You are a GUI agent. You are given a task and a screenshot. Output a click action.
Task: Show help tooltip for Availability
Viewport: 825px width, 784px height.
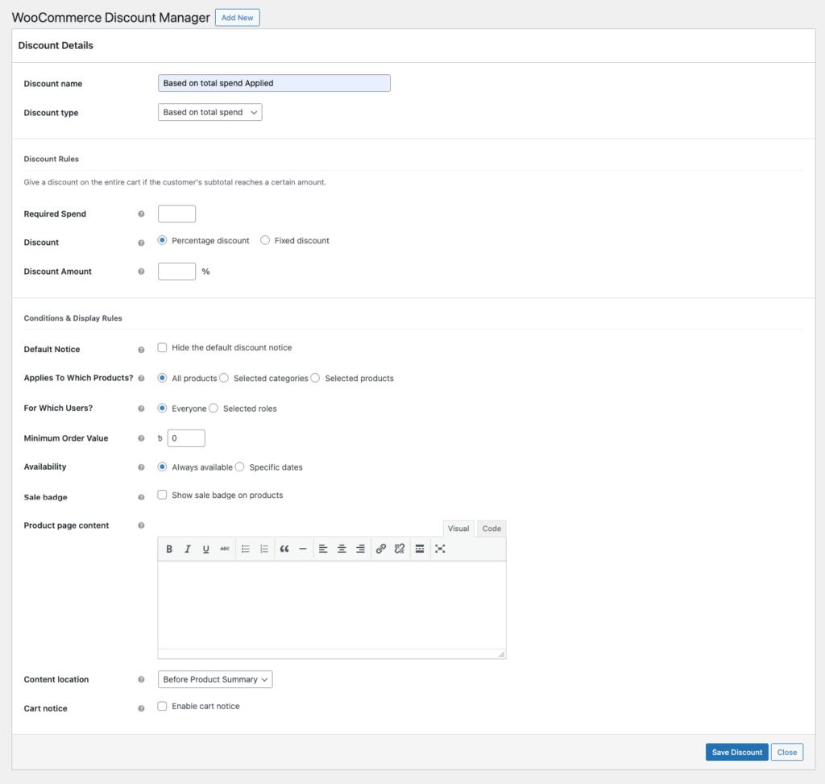[141, 467]
